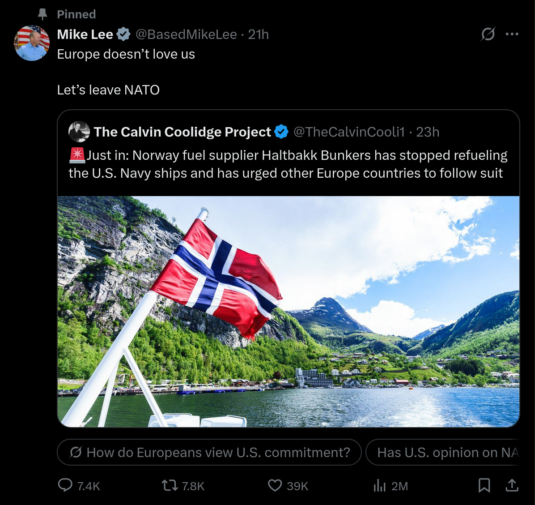Image resolution: width=535 pixels, height=505 pixels.
Task: Open the 21h timestamp link
Action: [259, 34]
